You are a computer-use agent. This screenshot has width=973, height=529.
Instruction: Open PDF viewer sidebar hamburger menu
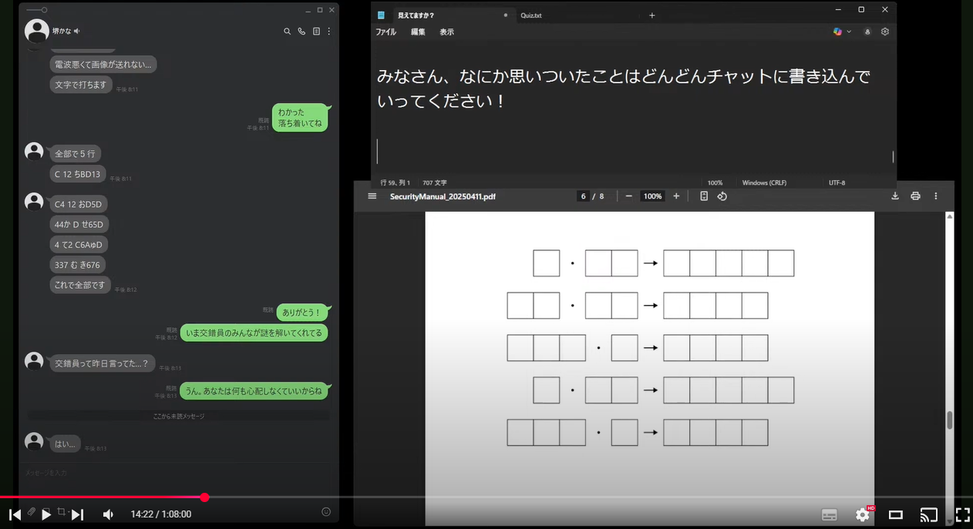[372, 196]
